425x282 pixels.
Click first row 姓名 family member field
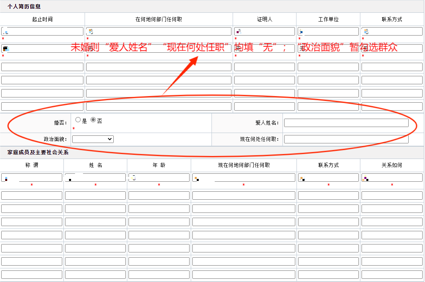click(x=95, y=178)
